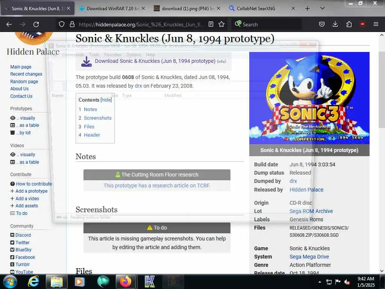This screenshot has width=385, height=289.
Task: Open Facebook community link
Action: [25, 257]
